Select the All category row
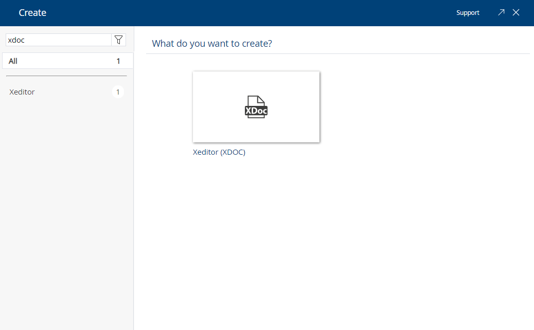The width and height of the screenshot is (534, 330). coord(67,61)
